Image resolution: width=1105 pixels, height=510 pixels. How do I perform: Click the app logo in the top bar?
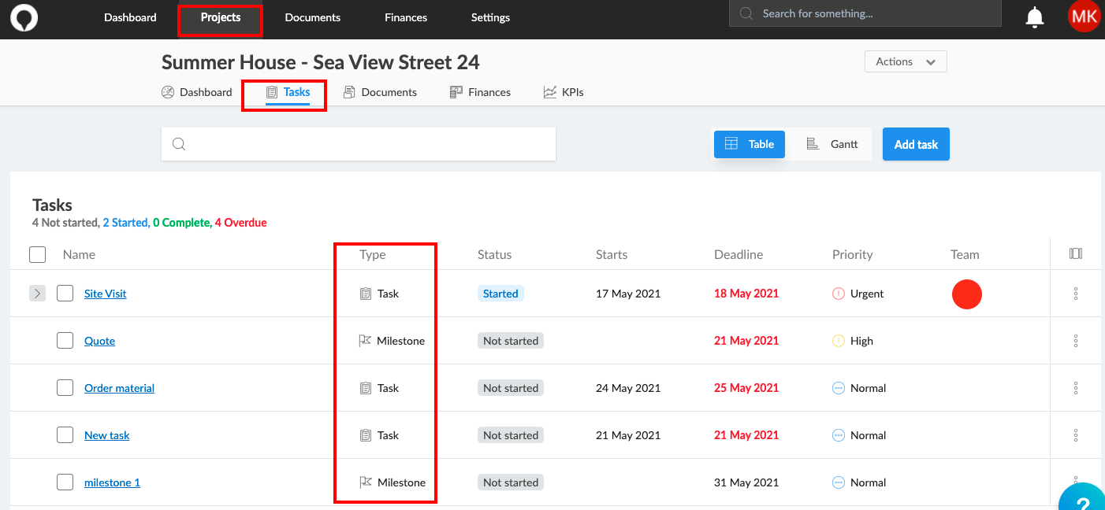point(24,17)
